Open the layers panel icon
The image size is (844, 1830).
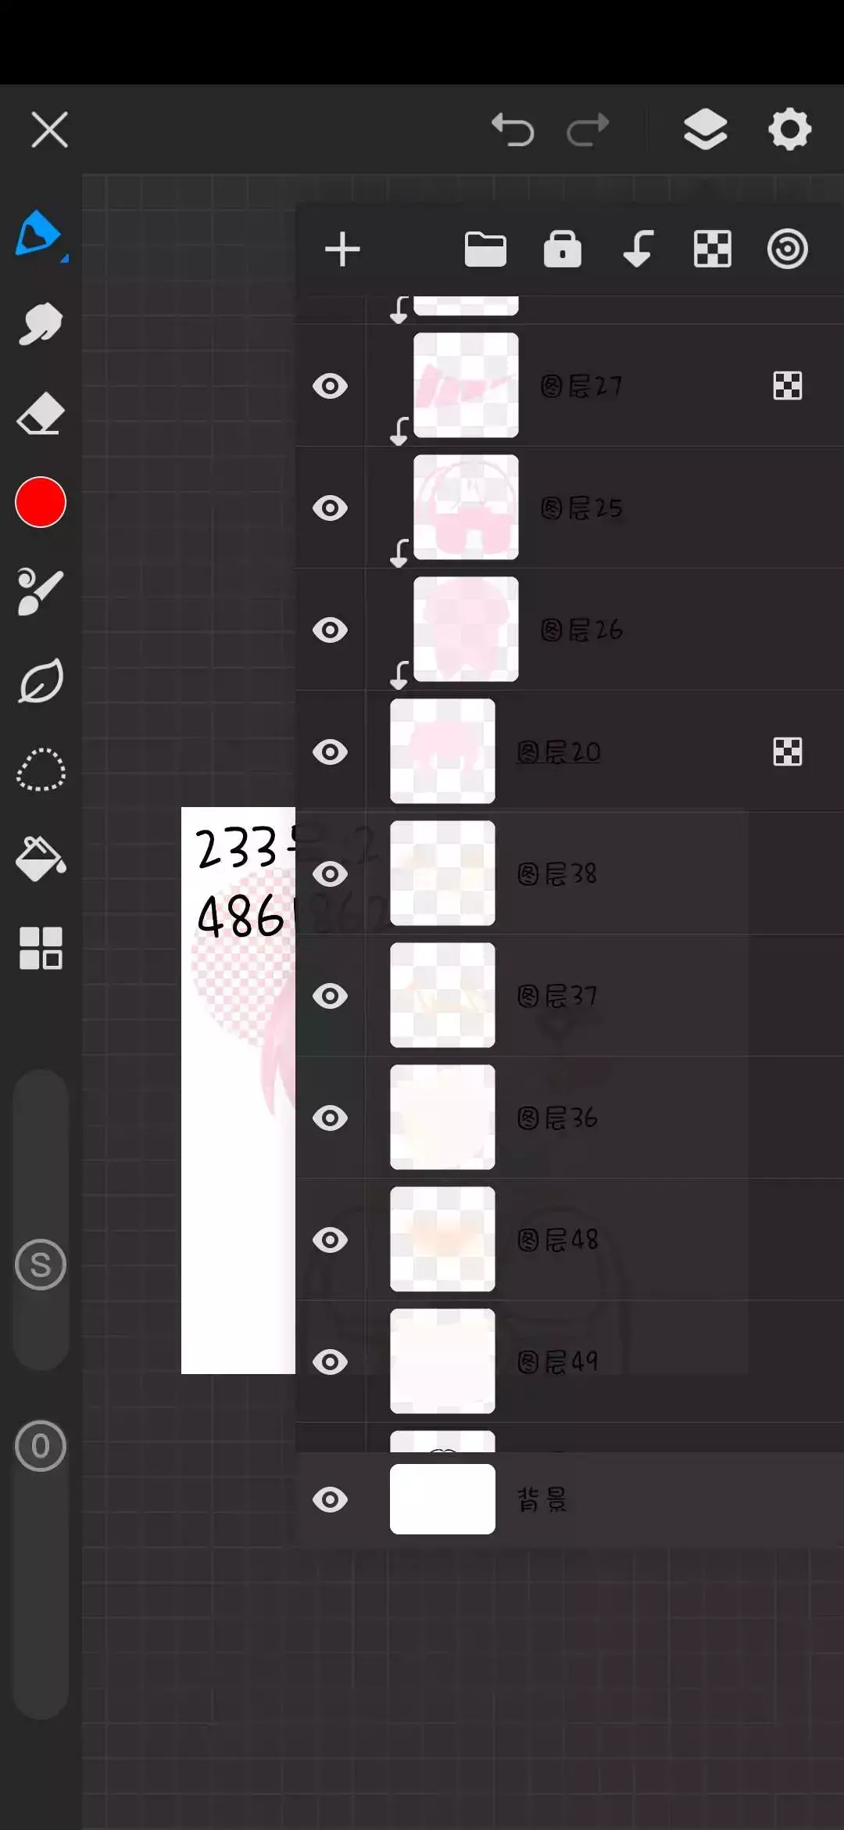pos(706,129)
